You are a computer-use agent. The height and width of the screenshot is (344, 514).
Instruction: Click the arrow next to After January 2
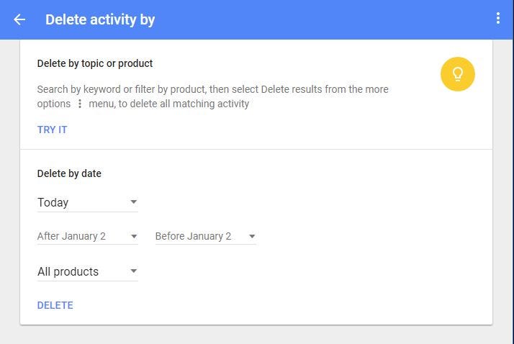[x=134, y=236]
